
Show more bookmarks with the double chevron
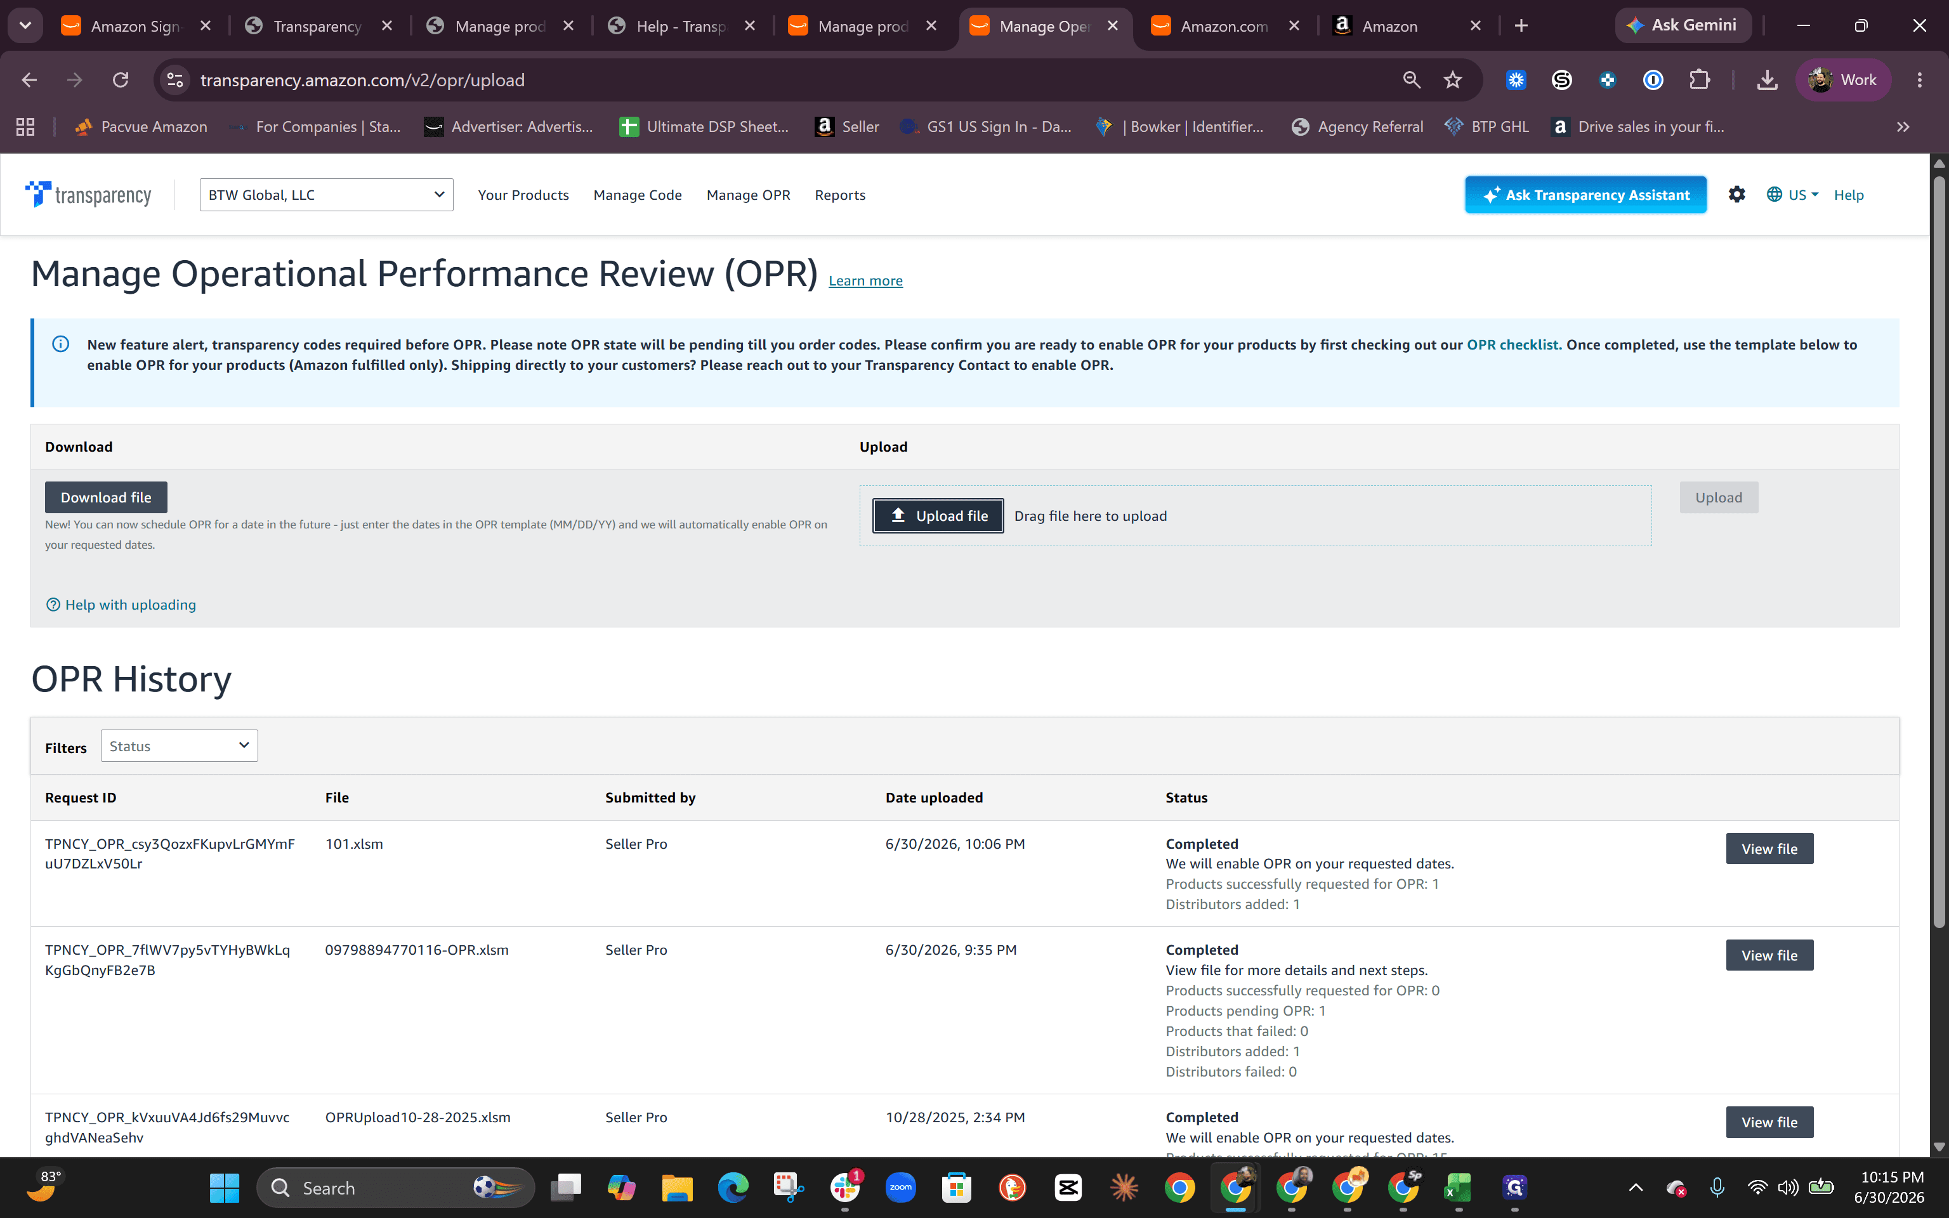[x=1902, y=126]
